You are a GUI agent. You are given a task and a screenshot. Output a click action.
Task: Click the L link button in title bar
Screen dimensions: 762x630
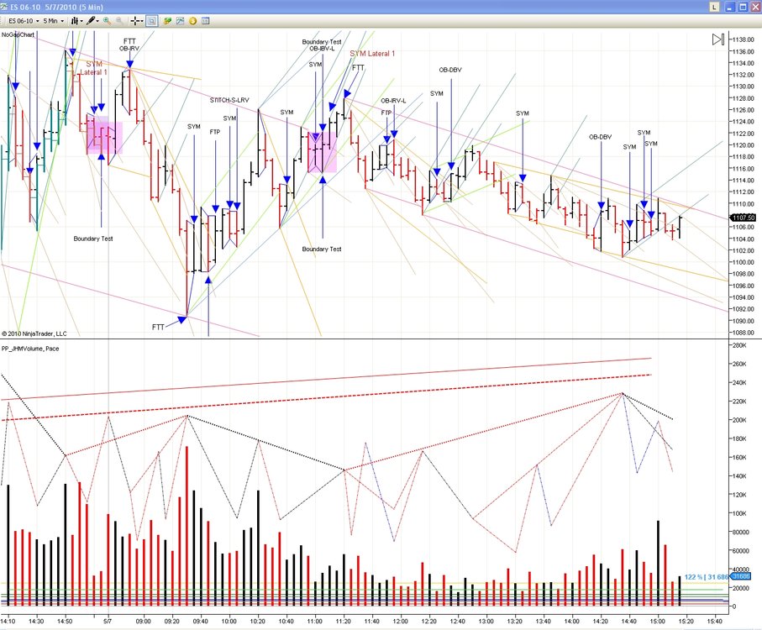(714, 7)
